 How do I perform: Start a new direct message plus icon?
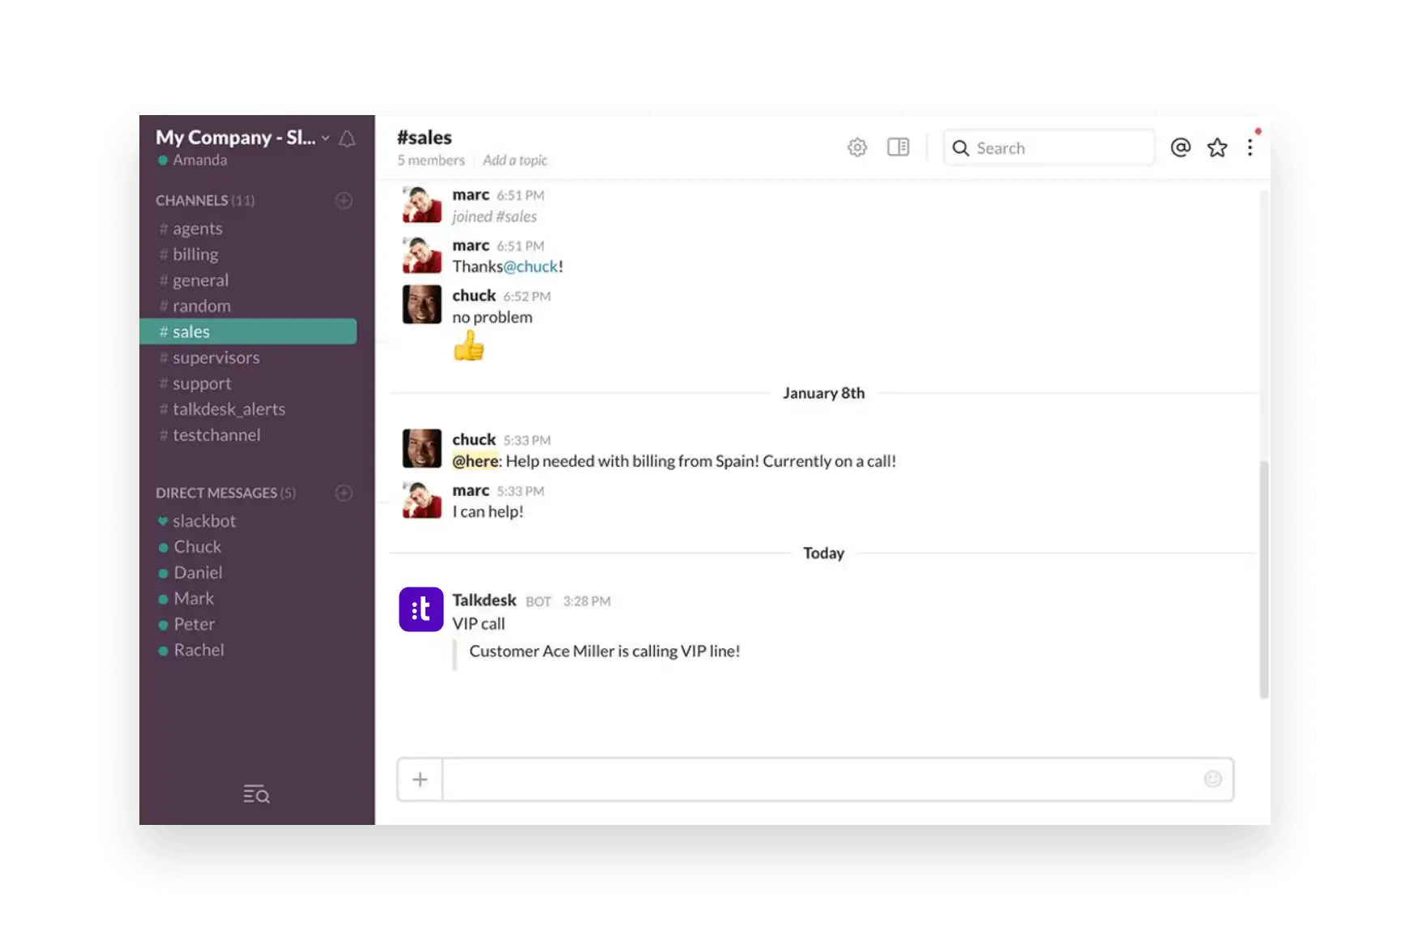[344, 493]
